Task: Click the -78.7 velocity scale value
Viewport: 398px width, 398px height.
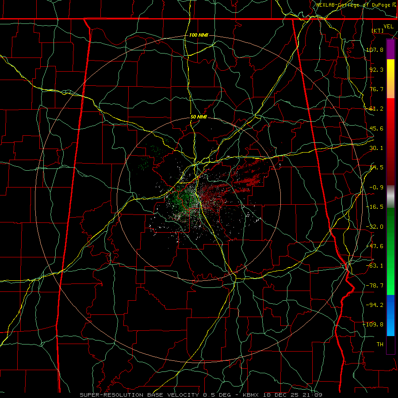Action: [375, 286]
